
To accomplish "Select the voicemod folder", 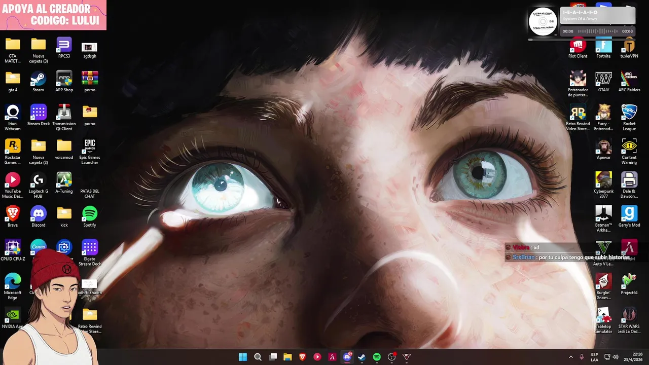I will (64, 150).
